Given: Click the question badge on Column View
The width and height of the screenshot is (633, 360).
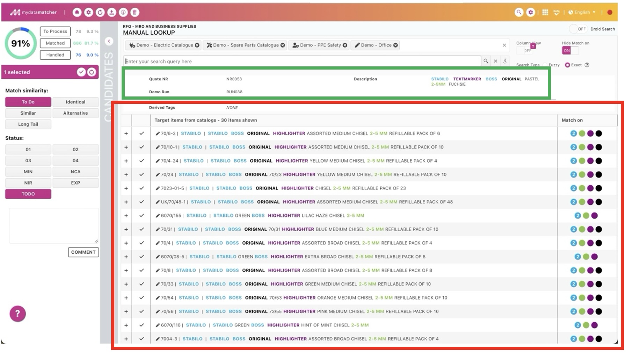Looking at the screenshot, I should pos(533,46).
